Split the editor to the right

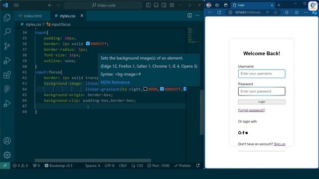tap(189, 15)
